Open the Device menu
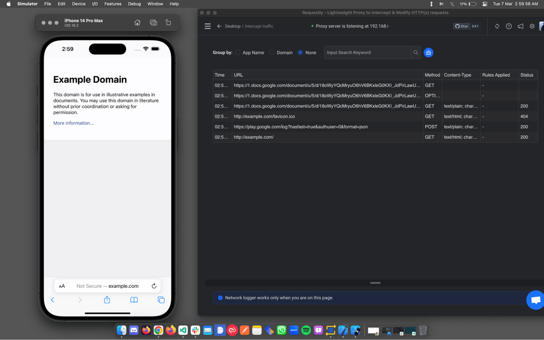This screenshot has height=340, width=544. point(78,4)
